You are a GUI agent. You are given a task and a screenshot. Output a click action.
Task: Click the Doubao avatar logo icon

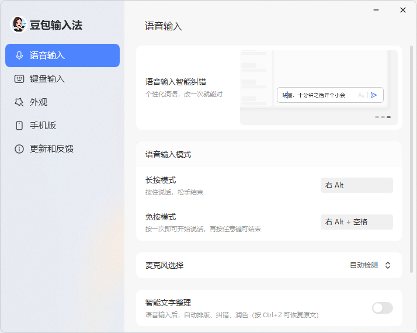tap(18, 25)
